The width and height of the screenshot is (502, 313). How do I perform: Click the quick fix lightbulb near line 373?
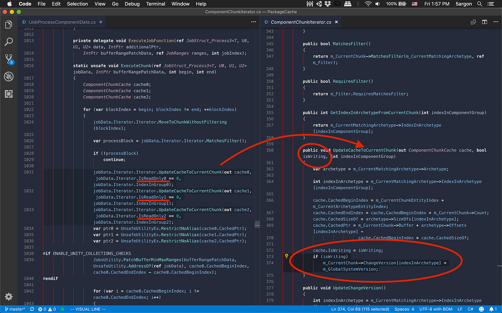pos(286,256)
